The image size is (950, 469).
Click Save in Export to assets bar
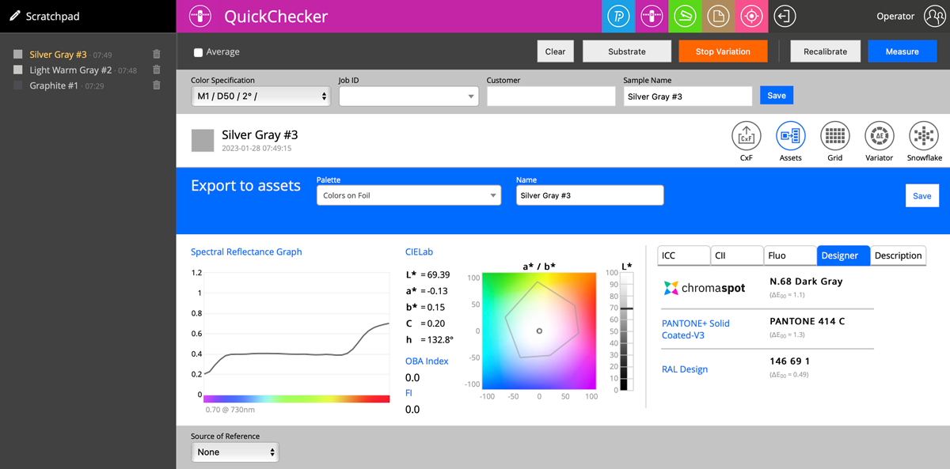[x=921, y=196]
